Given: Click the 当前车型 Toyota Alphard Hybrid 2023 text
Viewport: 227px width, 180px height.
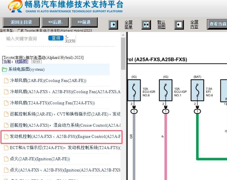Looking at the screenshot, I should pyautogui.click(x=46, y=30).
